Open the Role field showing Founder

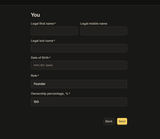point(79,84)
